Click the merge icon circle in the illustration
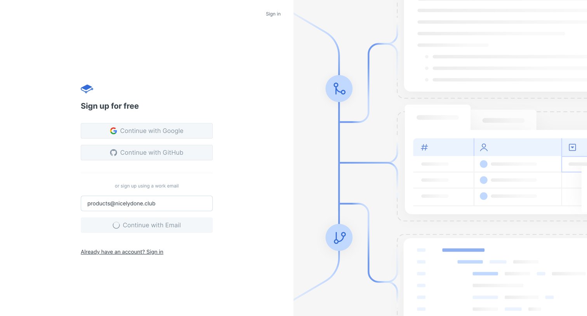 point(339,89)
